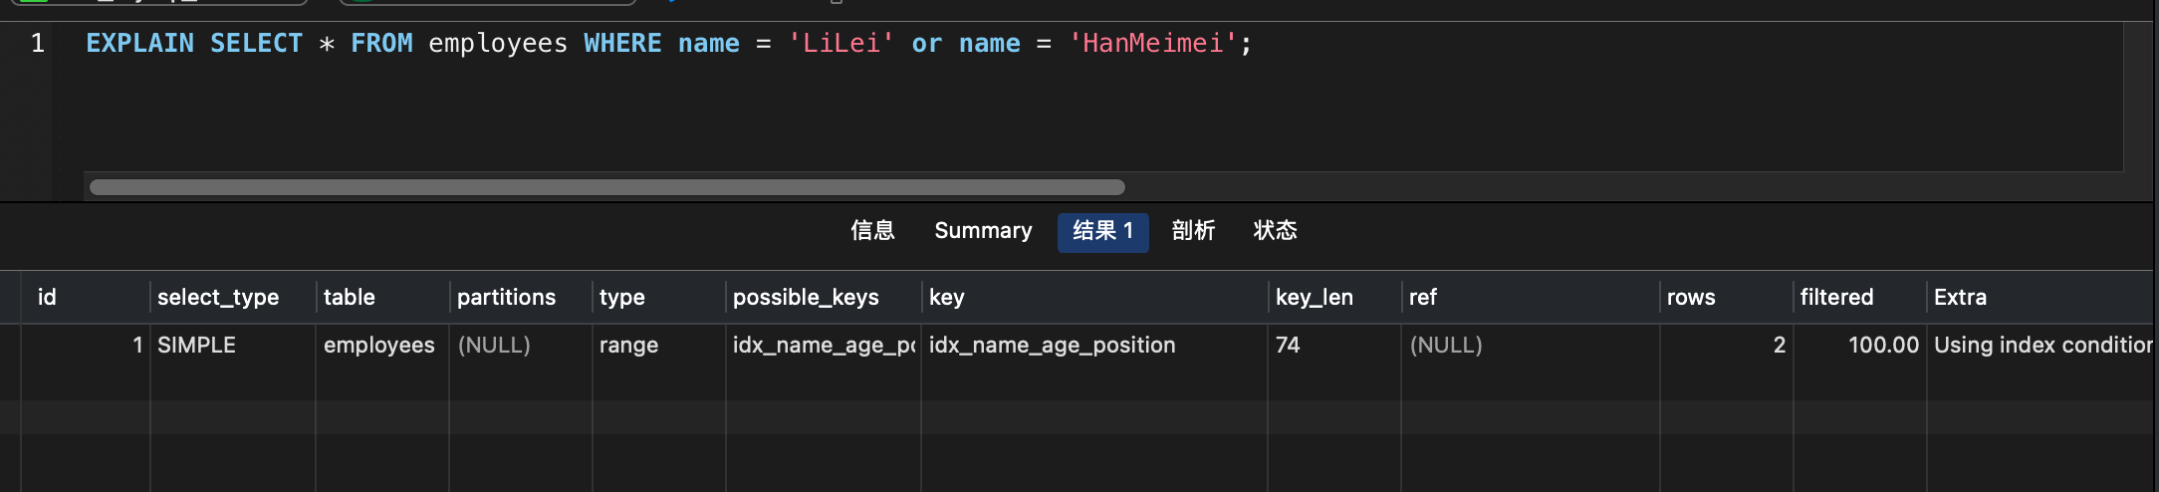2159x492 pixels.
Task: Click the filtered column header
Action: tap(1836, 297)
